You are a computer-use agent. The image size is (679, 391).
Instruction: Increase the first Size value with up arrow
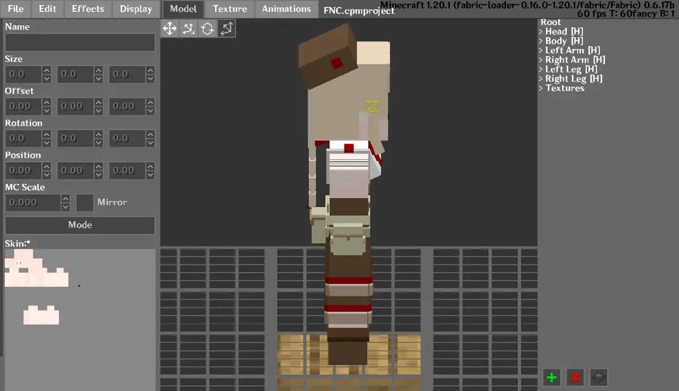46,70
